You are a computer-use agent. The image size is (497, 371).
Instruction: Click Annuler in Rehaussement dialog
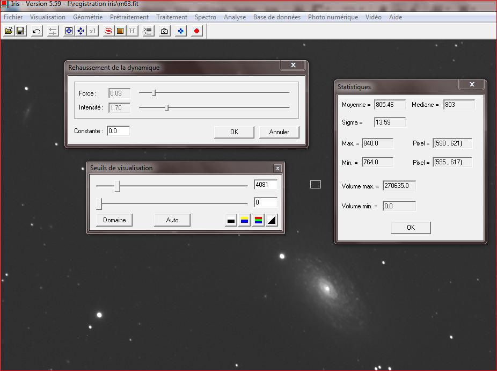coord(279,132)
